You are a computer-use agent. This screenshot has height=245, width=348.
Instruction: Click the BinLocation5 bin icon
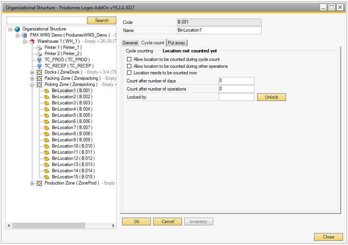tap(47, 115)
